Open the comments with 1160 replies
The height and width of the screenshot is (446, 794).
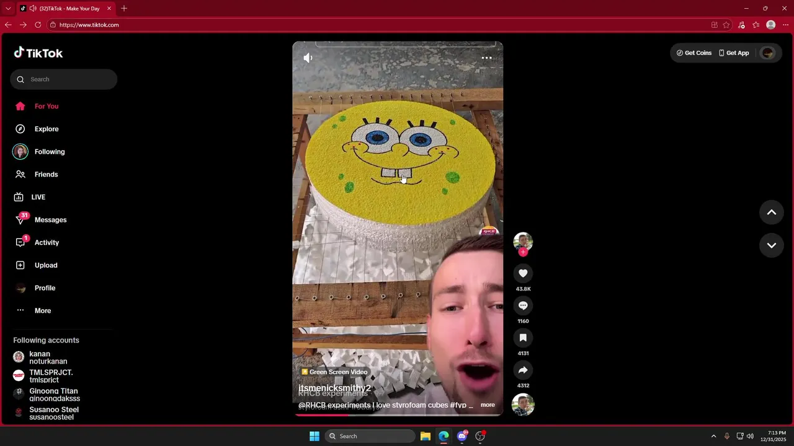523,305
